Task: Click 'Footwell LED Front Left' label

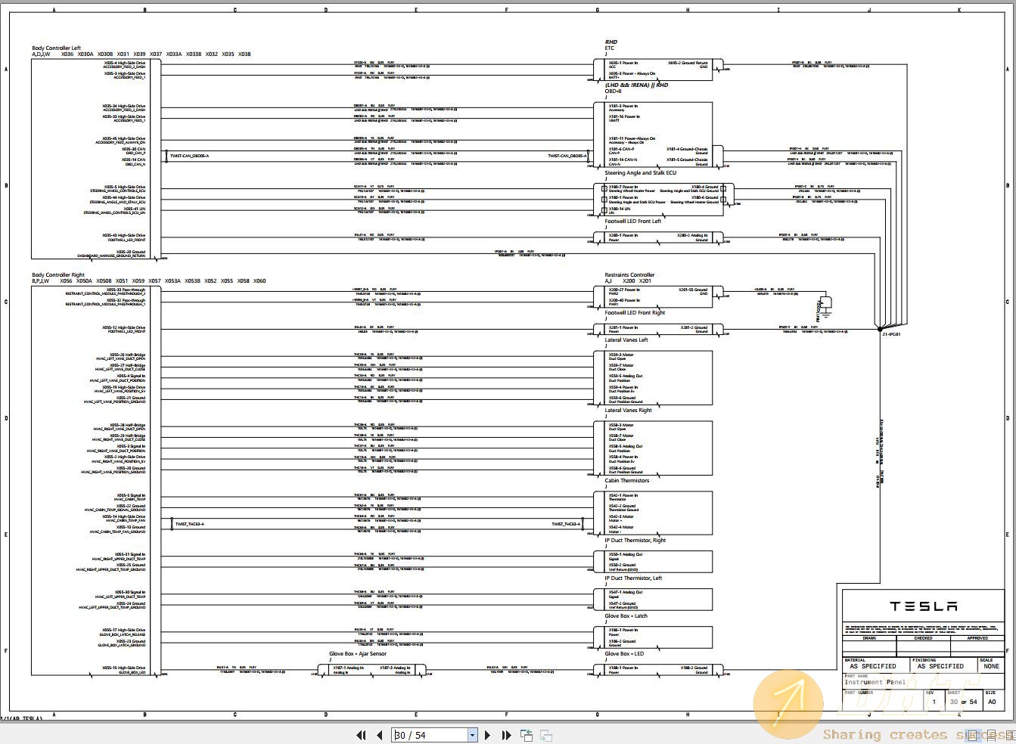Action: pyautogui.click(x=632, y=221)
